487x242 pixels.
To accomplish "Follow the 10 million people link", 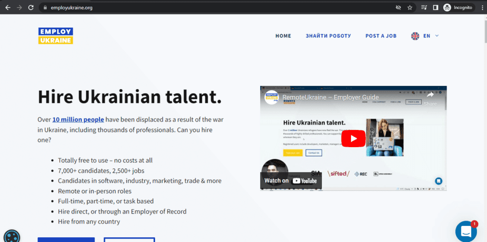I will (78, 120).
